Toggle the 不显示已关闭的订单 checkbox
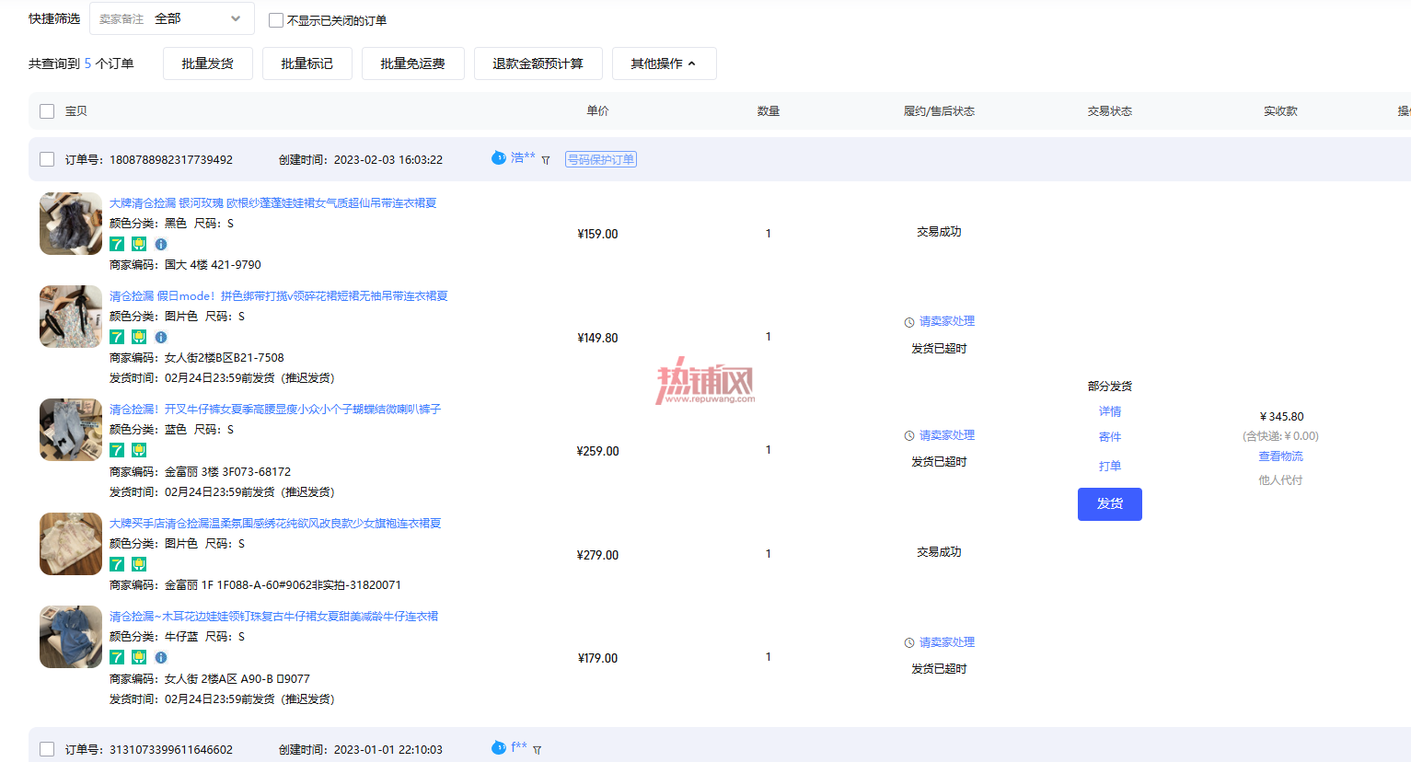The height and width of the screenshot is (762, 1411). point(276,20)
